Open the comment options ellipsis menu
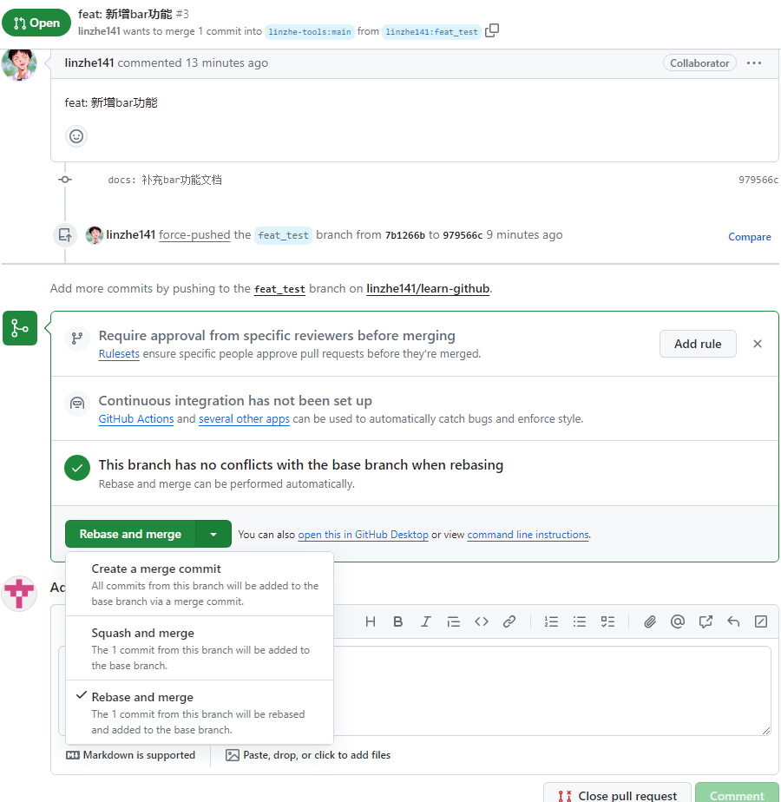Screen dimensions: 781x802 point(754,62)
